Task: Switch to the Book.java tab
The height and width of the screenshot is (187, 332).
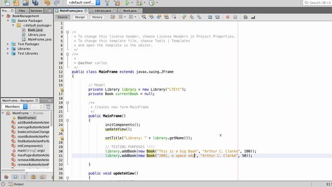Action: pos(130,10)
